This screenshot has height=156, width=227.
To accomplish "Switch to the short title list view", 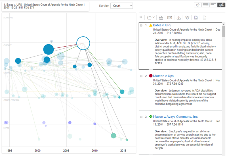I will click(213, 5).
